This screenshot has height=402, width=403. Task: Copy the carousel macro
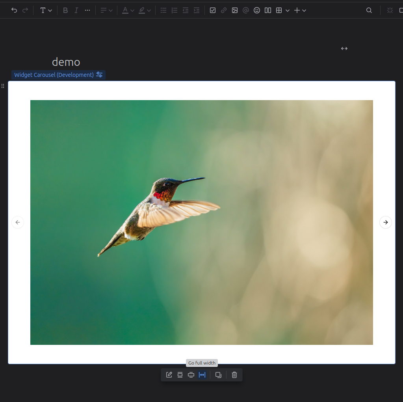(x=218, y=375)
